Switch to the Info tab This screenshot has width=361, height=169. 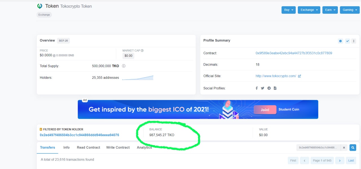pos(67,147)
